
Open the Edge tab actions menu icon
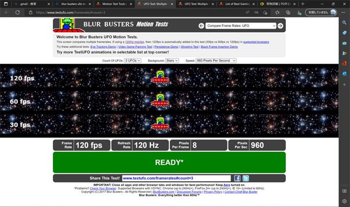click(x=6, y=4)
